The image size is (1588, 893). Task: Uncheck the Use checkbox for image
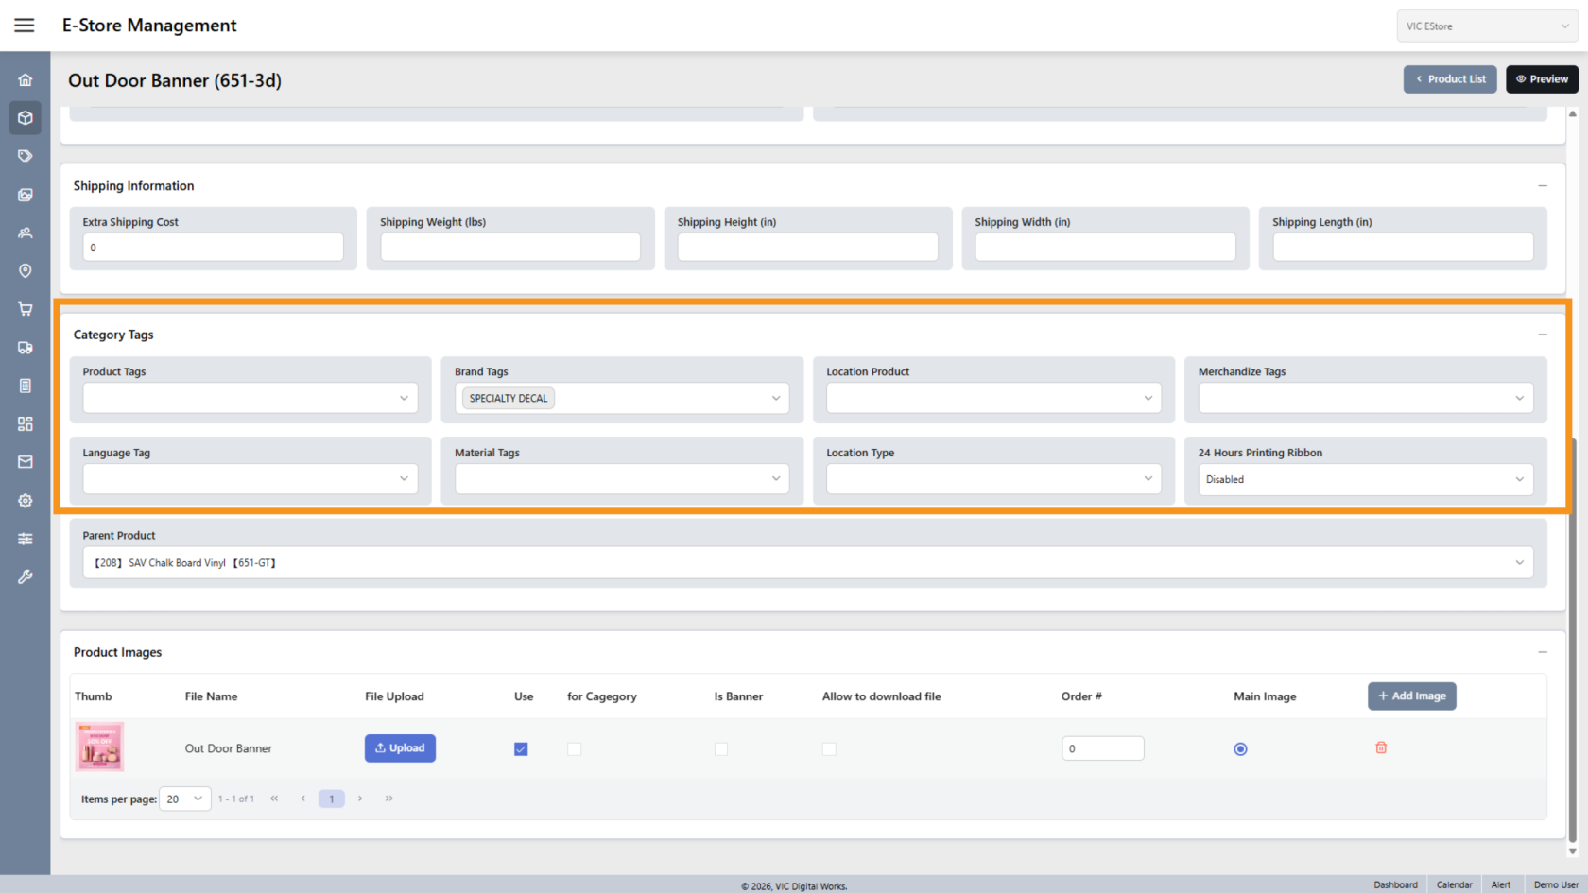click(521, 749)
